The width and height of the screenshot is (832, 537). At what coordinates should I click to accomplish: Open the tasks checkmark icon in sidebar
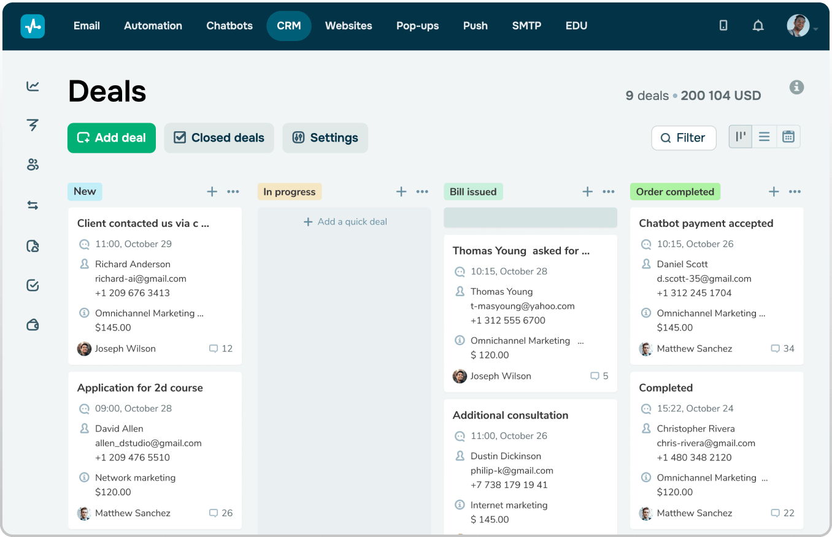33,285
